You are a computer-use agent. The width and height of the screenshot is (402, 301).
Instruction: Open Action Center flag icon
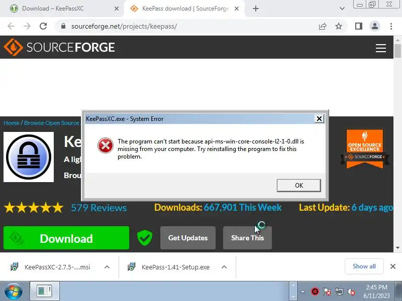327,291
